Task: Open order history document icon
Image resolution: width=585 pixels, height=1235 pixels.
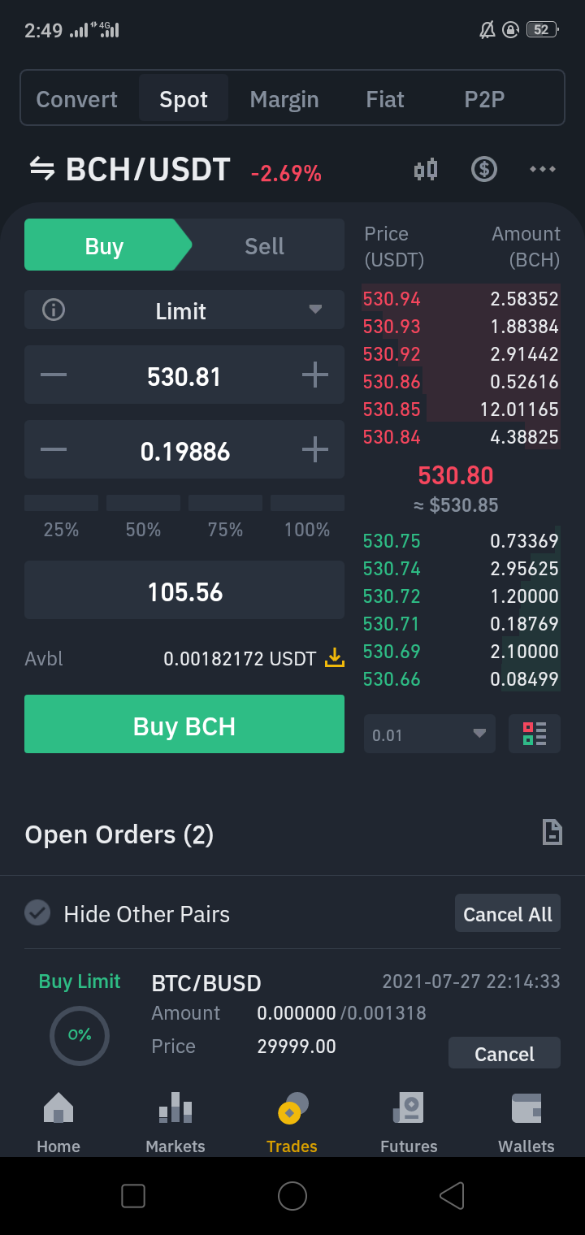Action: click(552, 833)
